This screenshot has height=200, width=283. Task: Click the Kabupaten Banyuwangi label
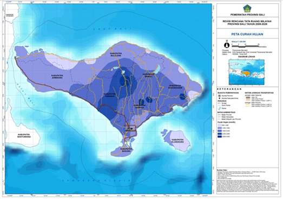[x=24, y=136]
